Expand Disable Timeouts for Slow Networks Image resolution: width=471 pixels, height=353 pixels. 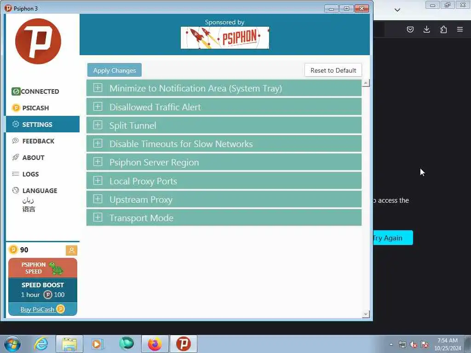[x=224, y=144]
